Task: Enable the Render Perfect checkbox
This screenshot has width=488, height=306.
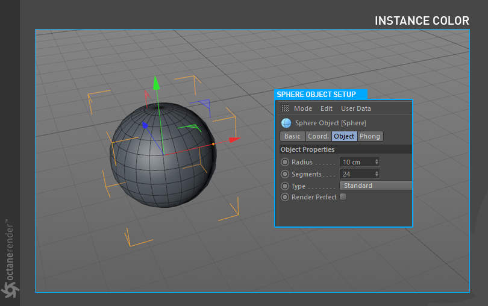Action: [x=343, y=197]
